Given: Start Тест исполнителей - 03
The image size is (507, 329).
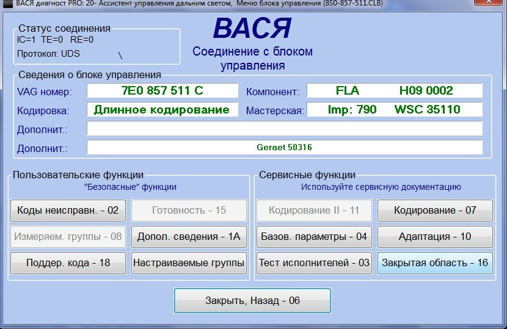Looking at the screenshot, I should coord(315,262).
